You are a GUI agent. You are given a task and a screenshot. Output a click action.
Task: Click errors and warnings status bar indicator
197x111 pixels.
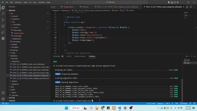(x=5, y=104)
